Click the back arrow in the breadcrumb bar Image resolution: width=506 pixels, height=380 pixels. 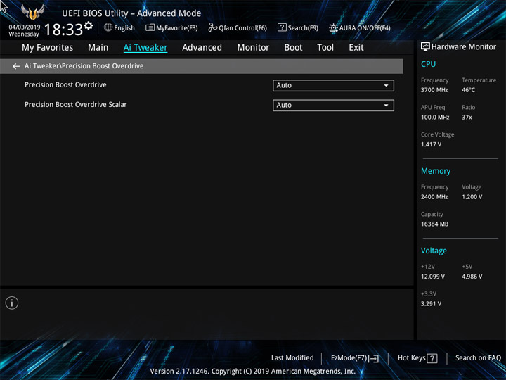(16, 66)
